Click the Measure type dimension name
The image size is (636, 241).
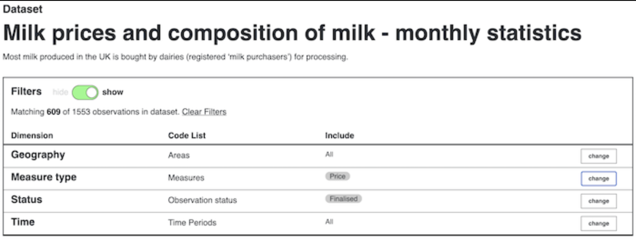coord(44,177)
